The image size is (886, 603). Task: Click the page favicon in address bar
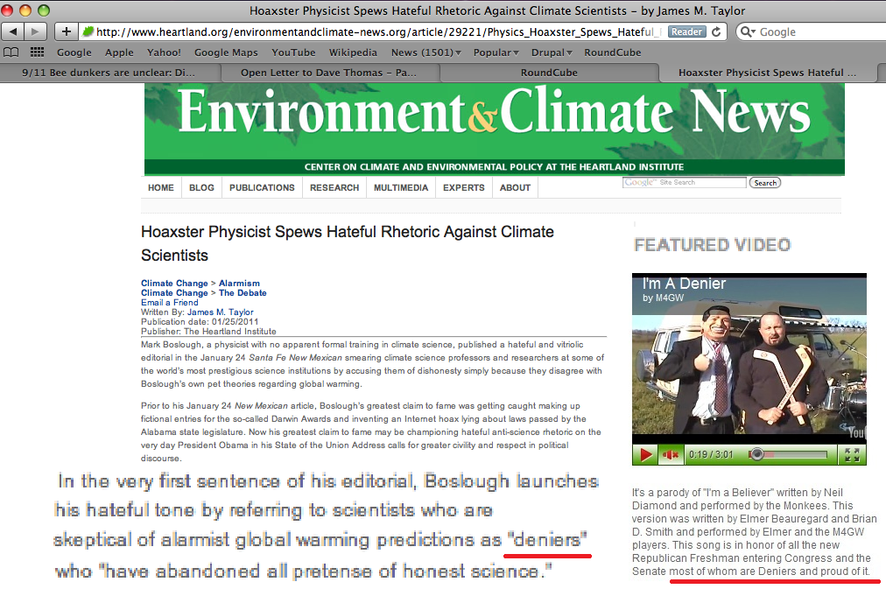(x=88, y=32)
